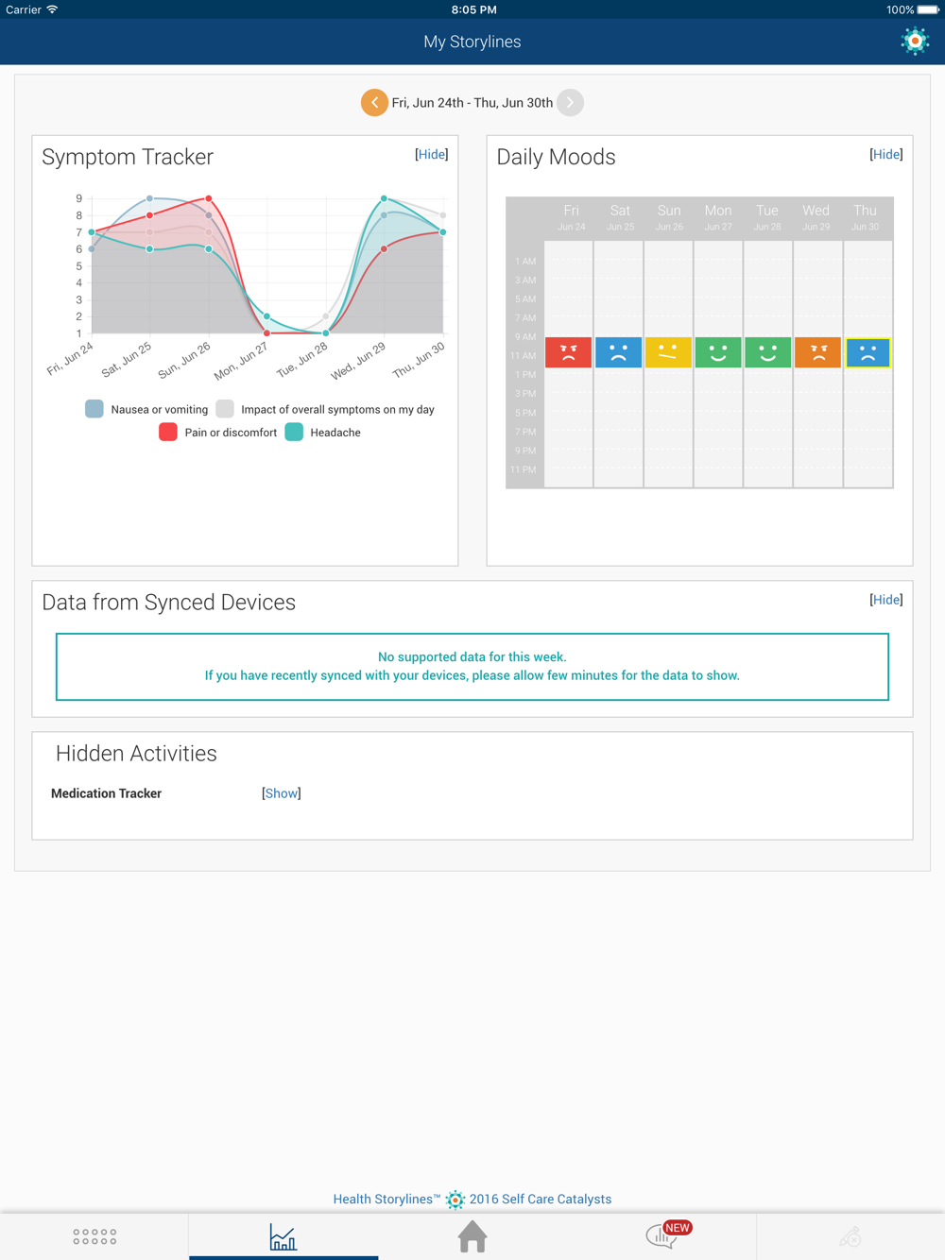This screenshot has width=945, height=1260.
Task: Select Monday's green happy mood face
Action: click(x=718, y=352)
